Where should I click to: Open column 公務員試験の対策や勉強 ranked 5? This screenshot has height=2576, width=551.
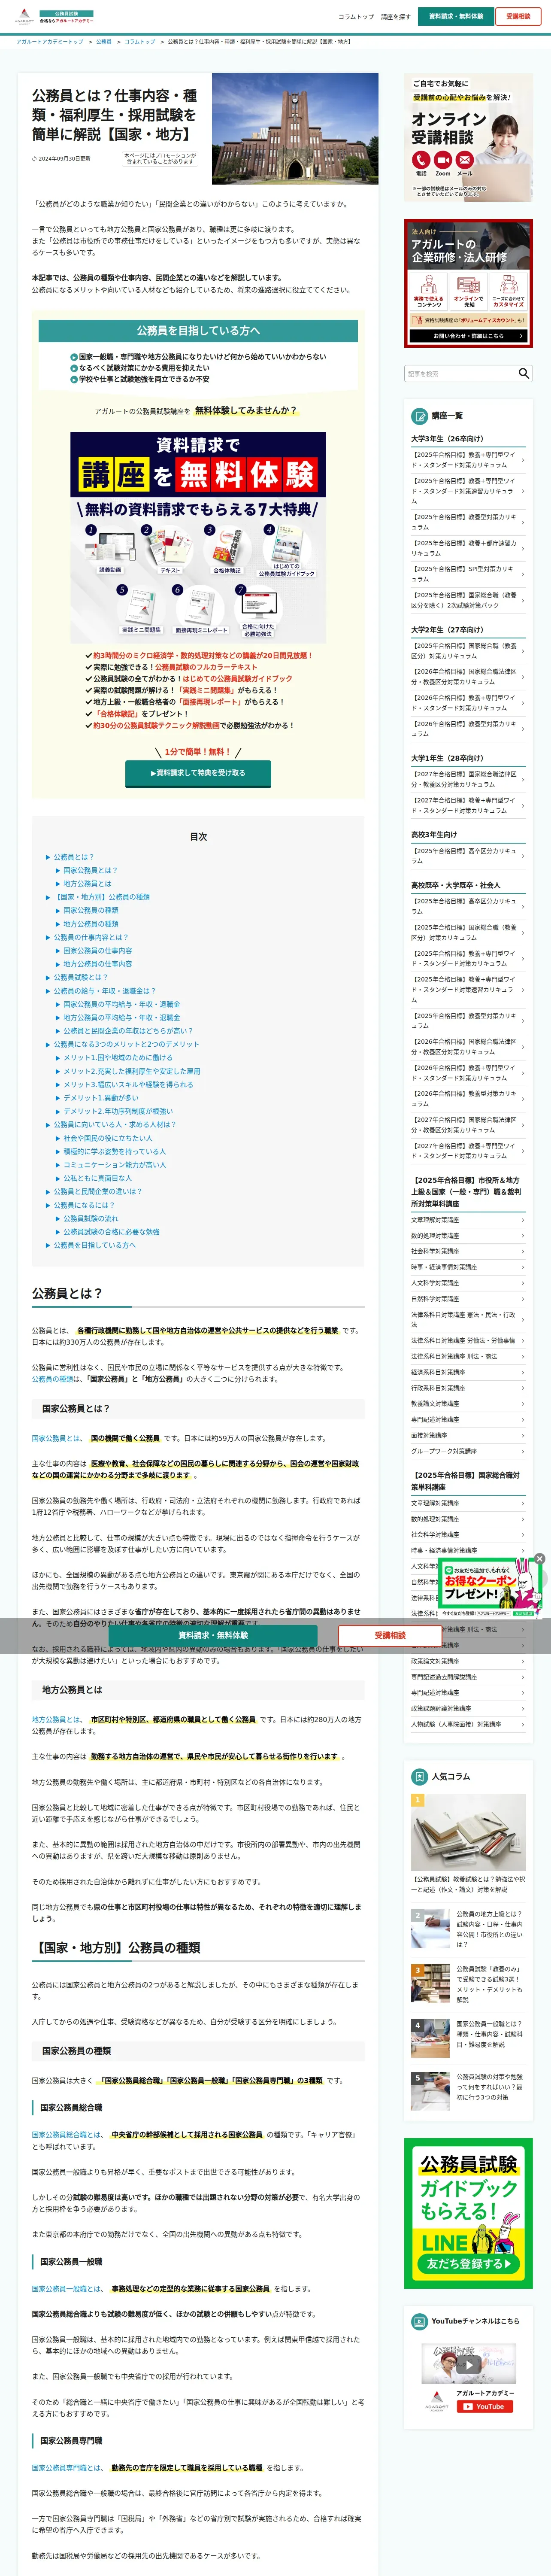click(x=468, y=2090)
